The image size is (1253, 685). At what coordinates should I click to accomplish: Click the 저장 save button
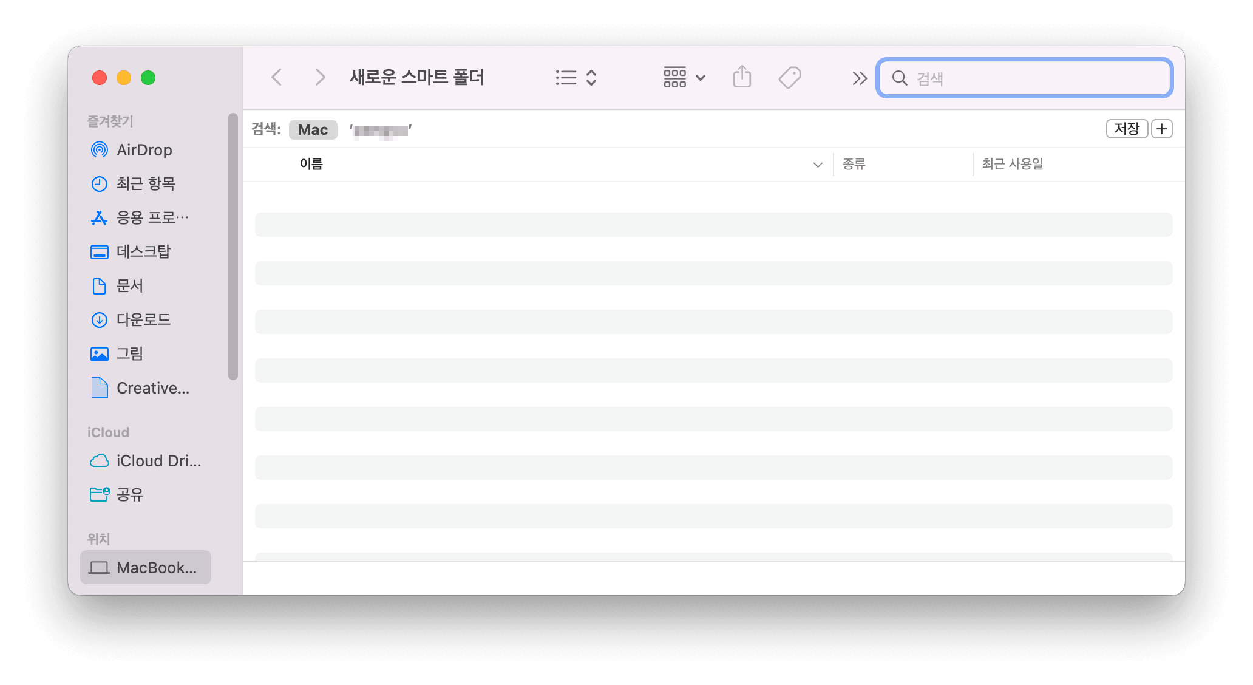[x=1127, y=129]
